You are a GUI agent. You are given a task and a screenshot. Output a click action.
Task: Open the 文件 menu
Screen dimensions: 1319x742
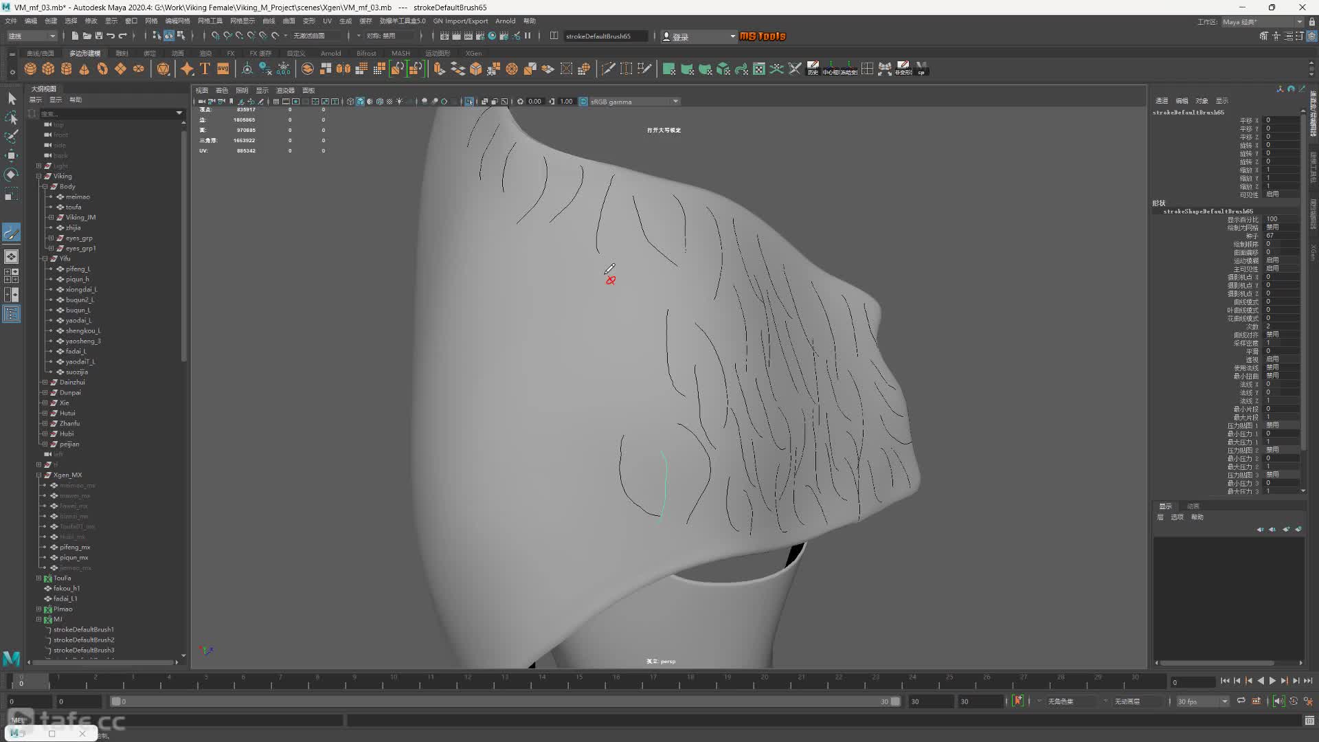[x=11, y=21]
